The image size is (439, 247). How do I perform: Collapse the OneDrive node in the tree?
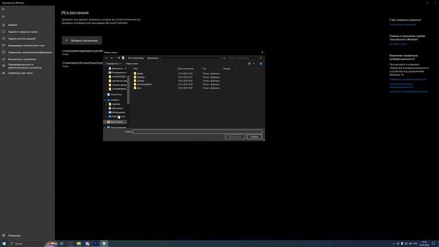coord(105,100)
